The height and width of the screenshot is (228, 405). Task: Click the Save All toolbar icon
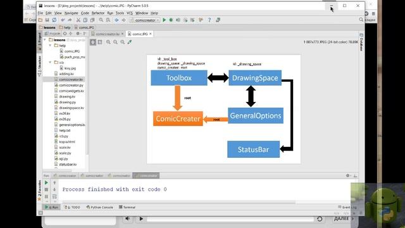point(47,20)
